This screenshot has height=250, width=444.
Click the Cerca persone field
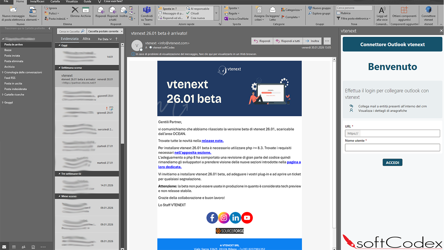354,8
